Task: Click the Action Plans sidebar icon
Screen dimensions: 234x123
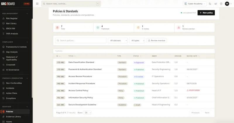Action: (x=4, y=93)
